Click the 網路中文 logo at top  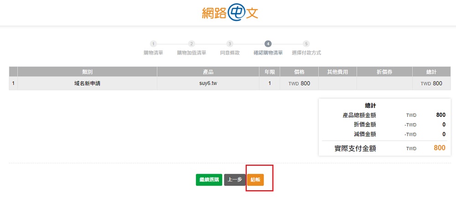click(x=230, y=12)
